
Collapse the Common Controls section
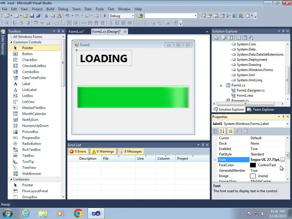click(11, 42)
